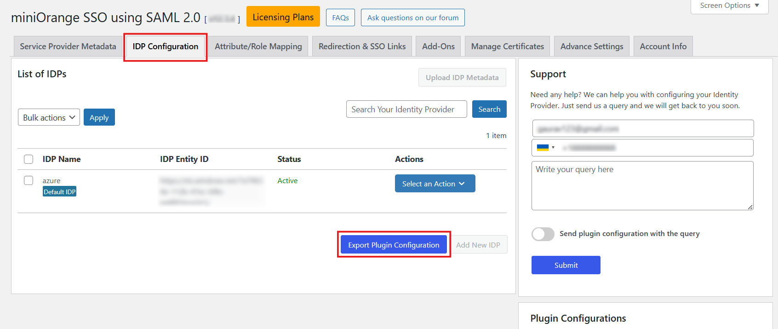Click the Upload IDP Metadata button
The image size is (778, 329).
[x=462, y=77]
